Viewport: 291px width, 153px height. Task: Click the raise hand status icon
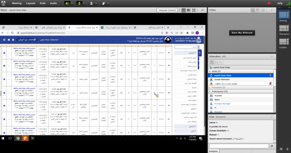pos(103,3)
